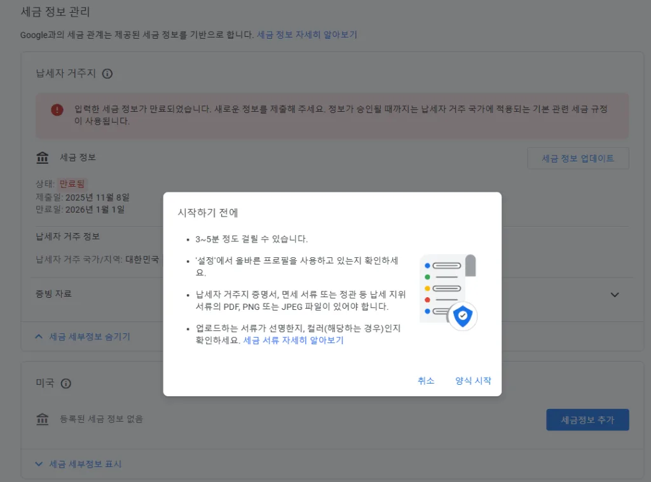Click the chevron at right of 증빙 자료 row
The width and height of the screenshot is (651, 482).
point(614,295)
